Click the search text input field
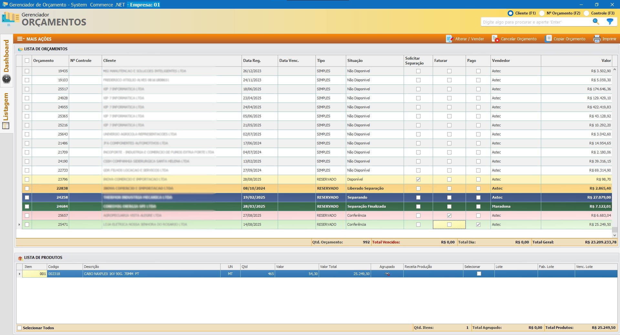 click(535, 22)
